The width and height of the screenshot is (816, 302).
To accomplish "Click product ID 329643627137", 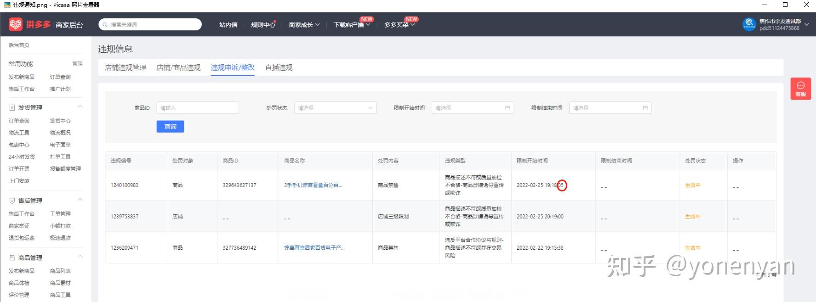I will point(240,185).
